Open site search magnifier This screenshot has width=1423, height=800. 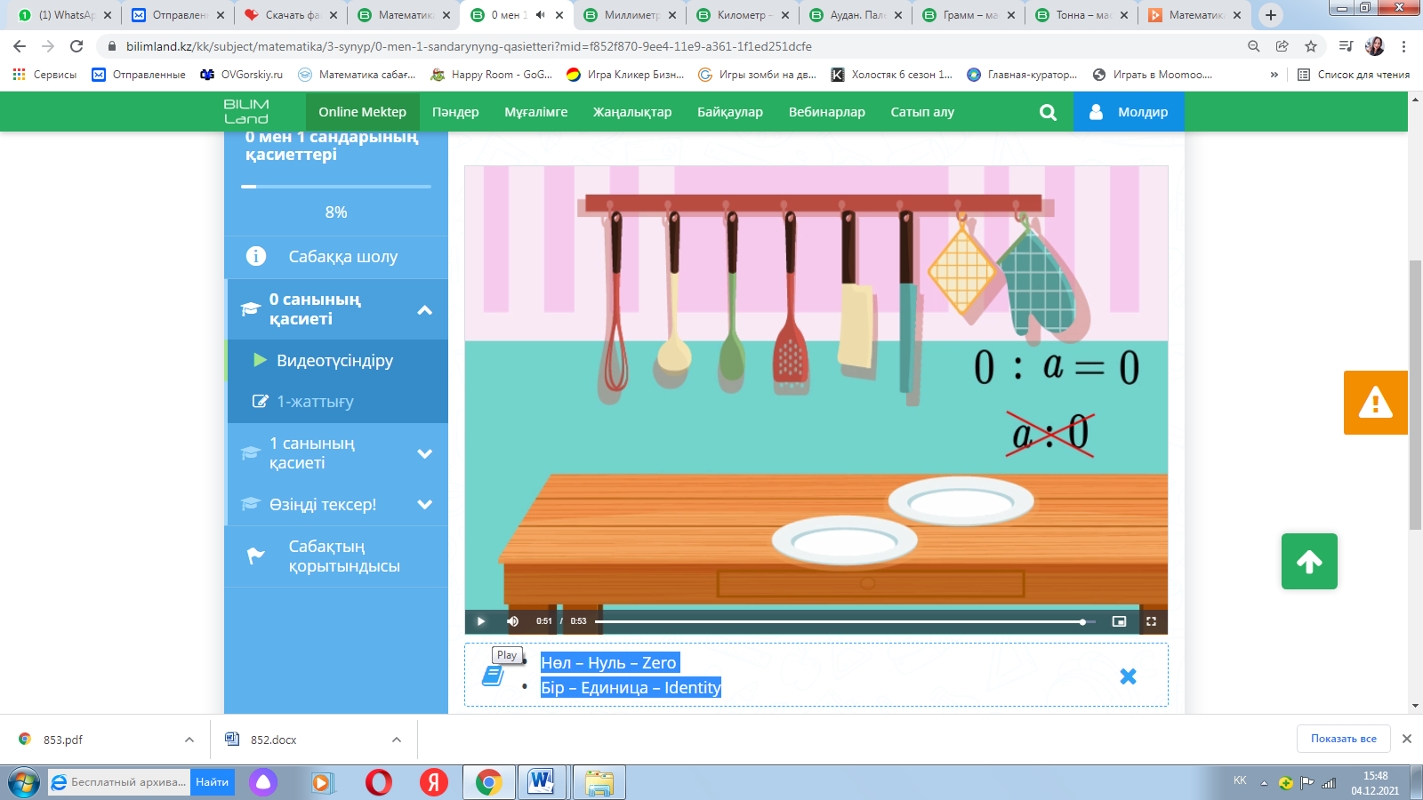click(1048, 112)
